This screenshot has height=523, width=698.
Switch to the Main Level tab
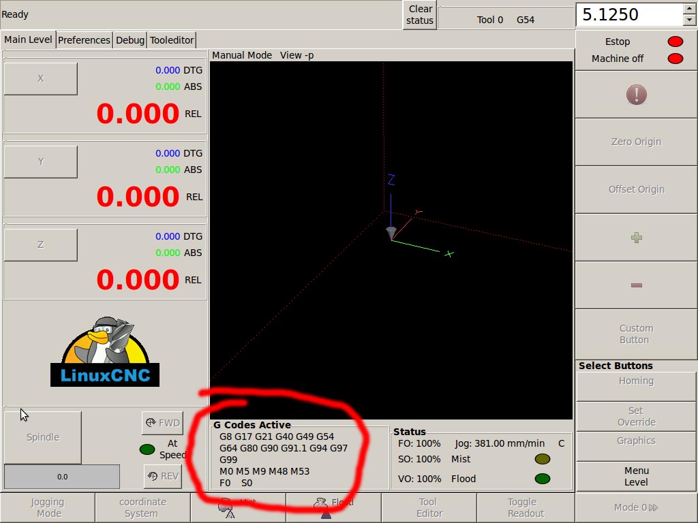coord(28,39)
